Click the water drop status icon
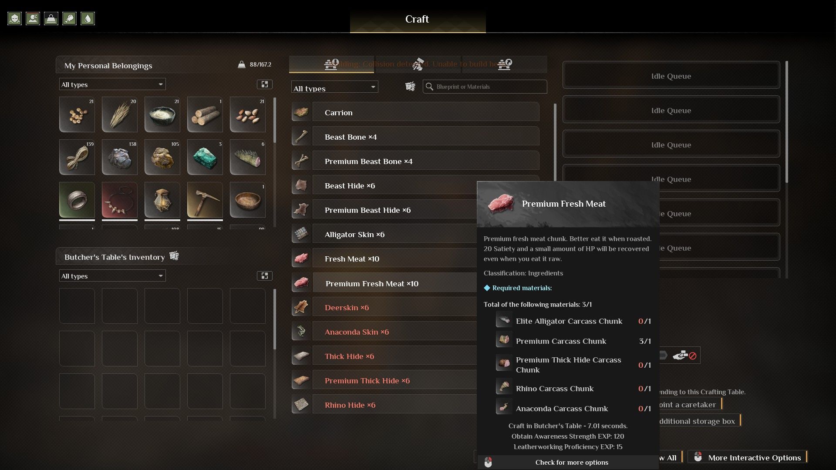Image resolution: width=836 pixels, height=470 pixels. point(88,18)
